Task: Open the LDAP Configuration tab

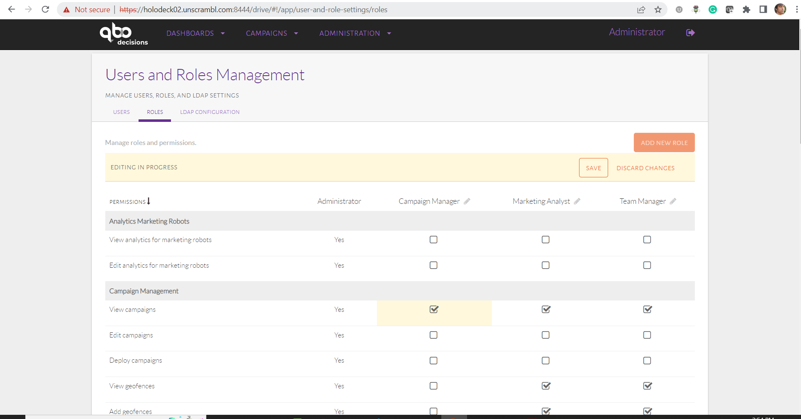Action: pyautogui.click(x=210, y=112)
